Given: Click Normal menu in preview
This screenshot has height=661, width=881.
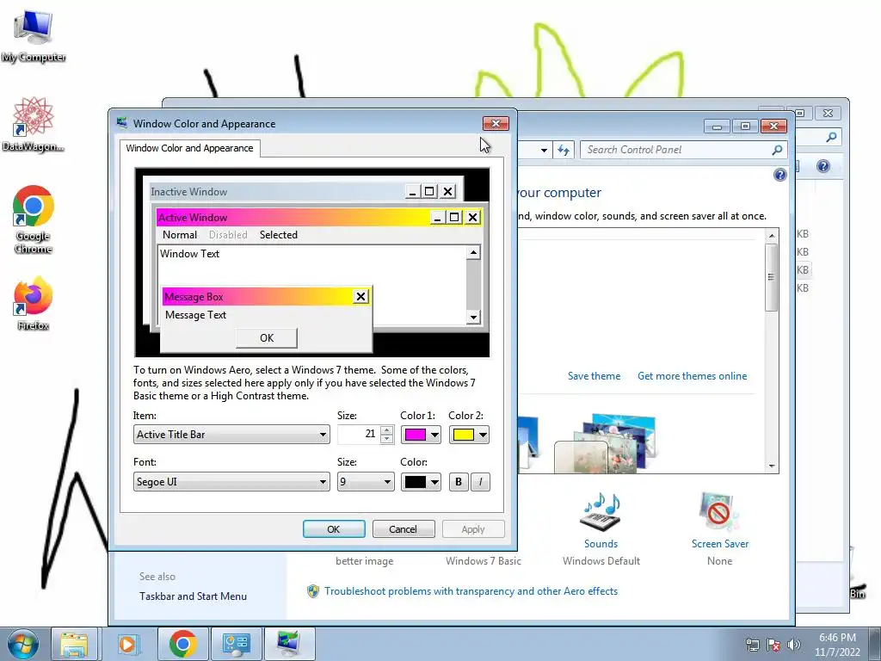Looking at the screenshot, I should (x=180, y=235).
